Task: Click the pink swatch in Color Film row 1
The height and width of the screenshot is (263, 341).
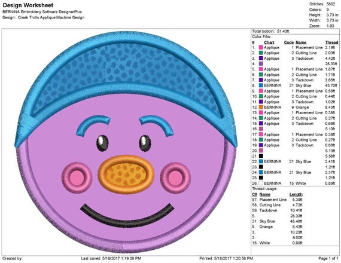Action: pos(261,47)
